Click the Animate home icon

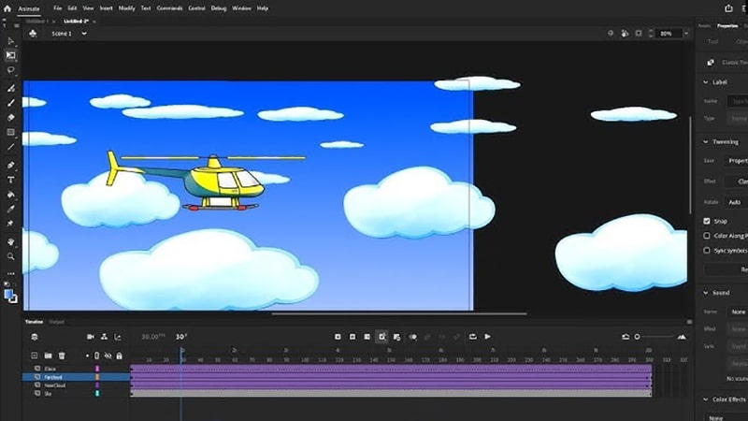point(7,8)
